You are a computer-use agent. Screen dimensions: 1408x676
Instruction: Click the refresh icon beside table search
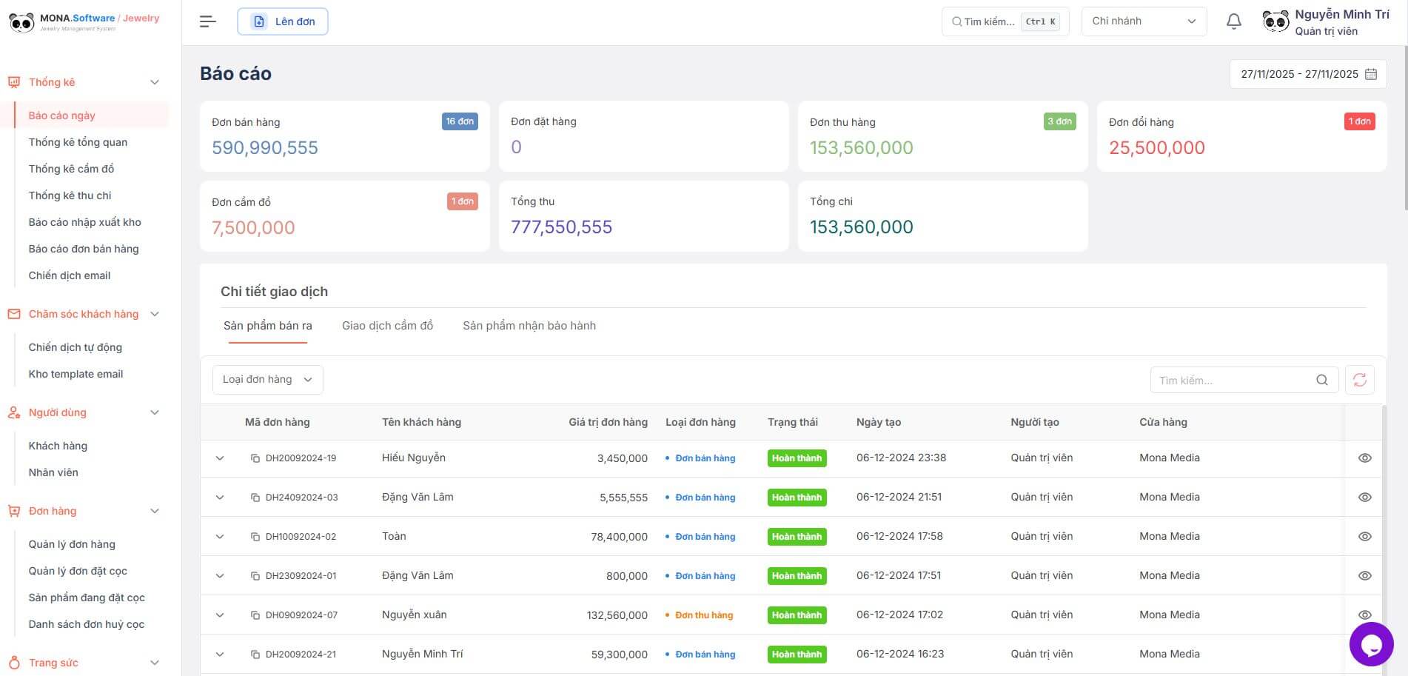(x=1359, y=380)
